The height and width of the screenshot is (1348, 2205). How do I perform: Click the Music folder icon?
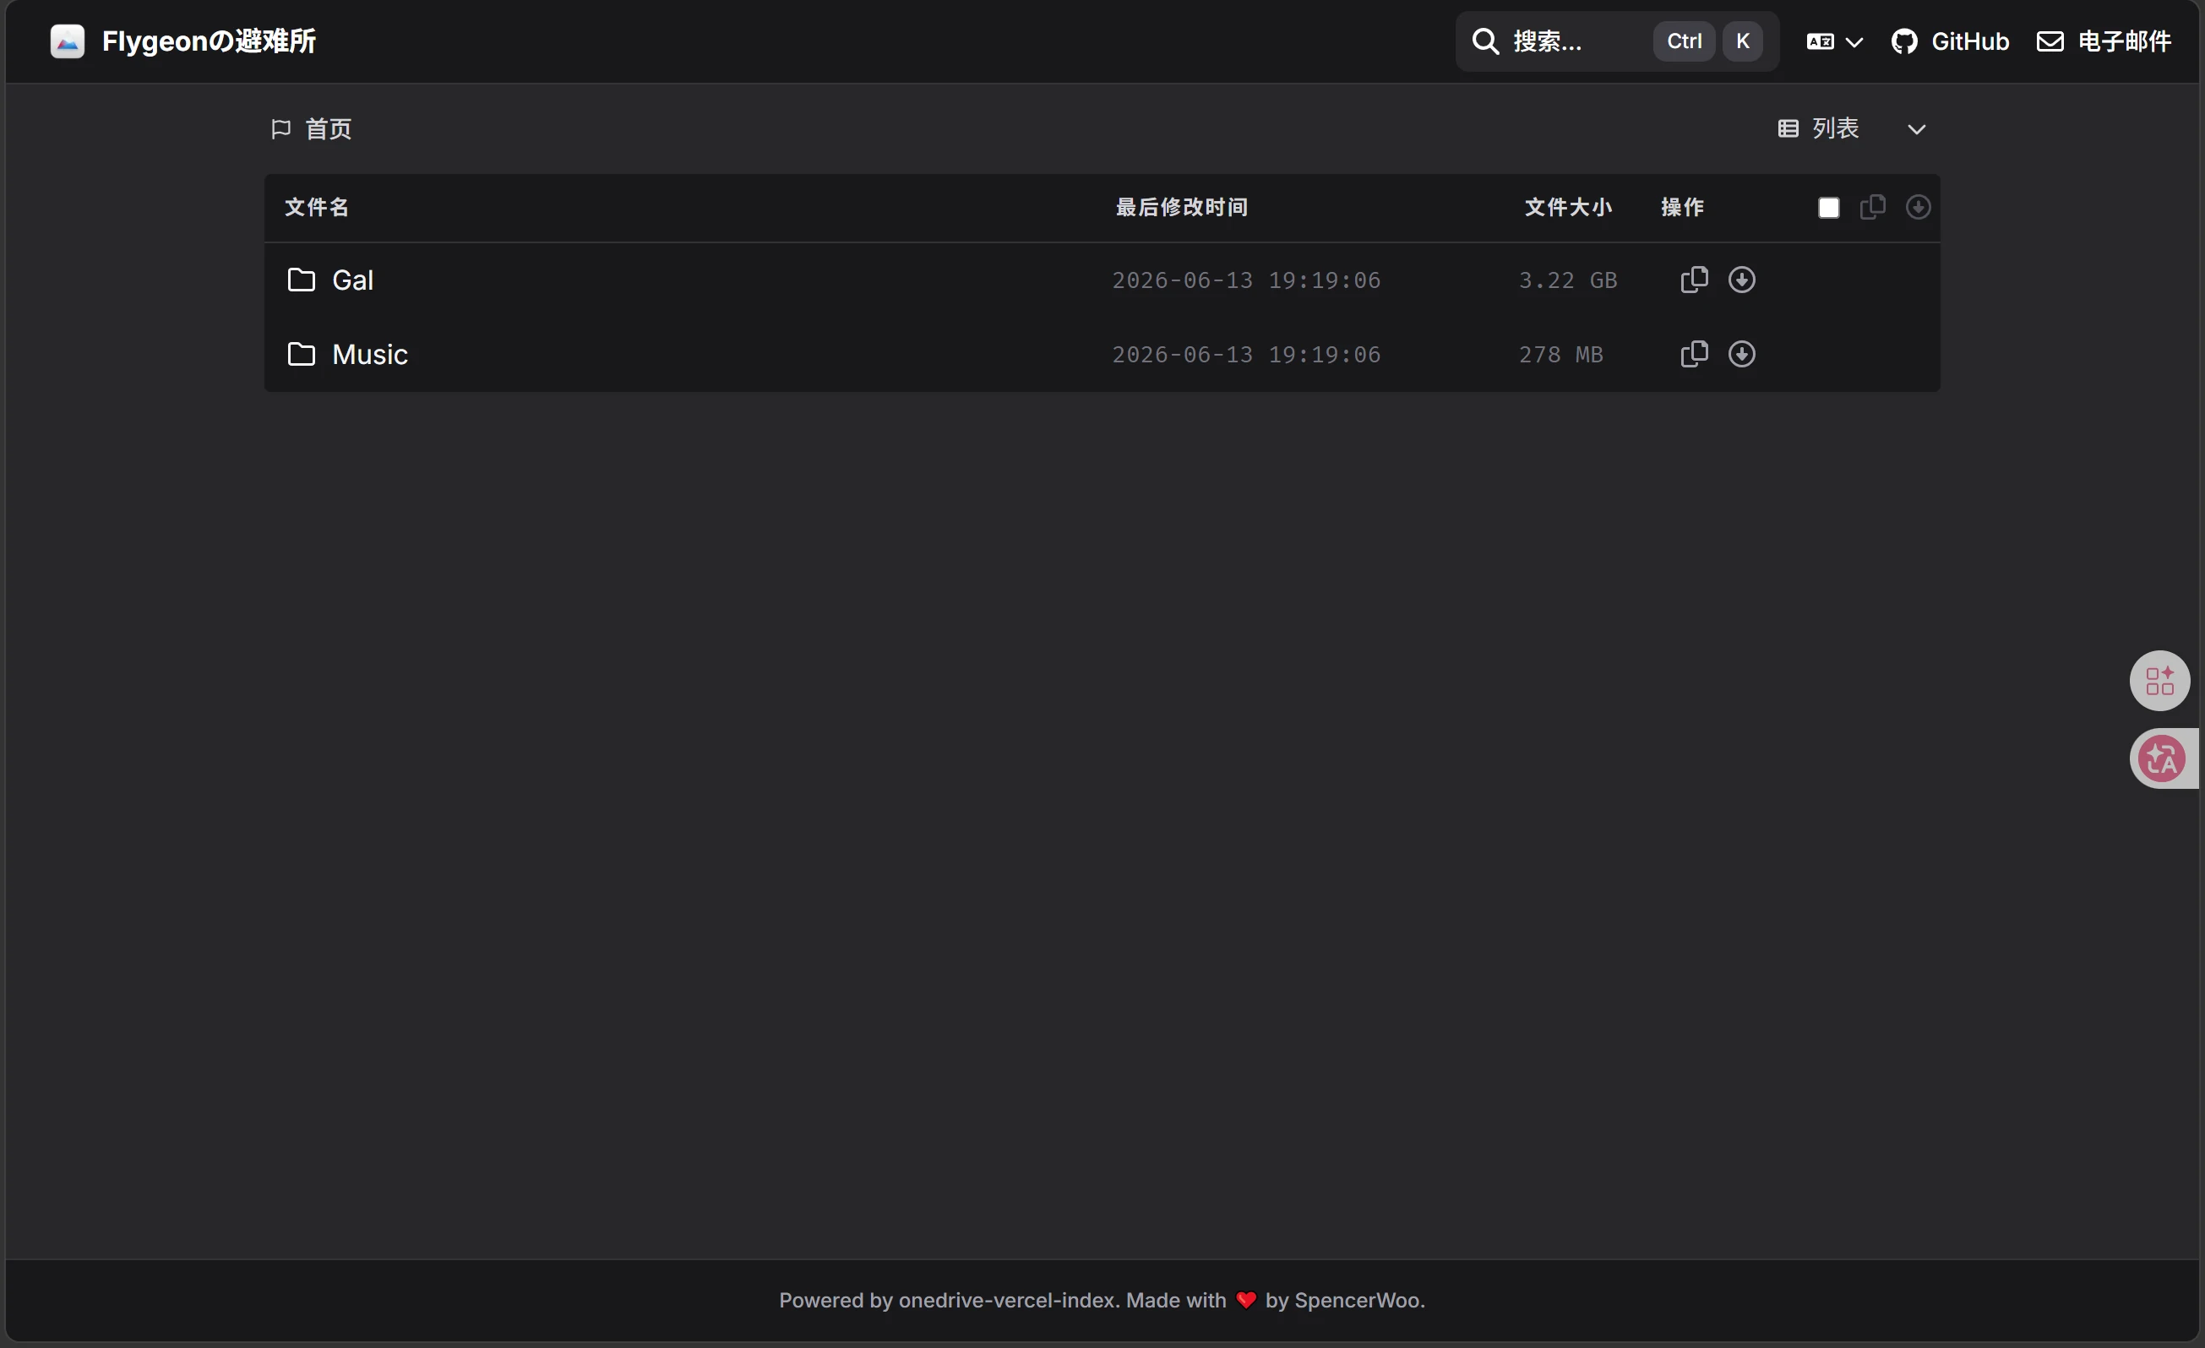pos(301,354)
